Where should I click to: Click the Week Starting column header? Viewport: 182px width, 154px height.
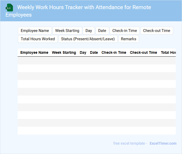point(64,52)
